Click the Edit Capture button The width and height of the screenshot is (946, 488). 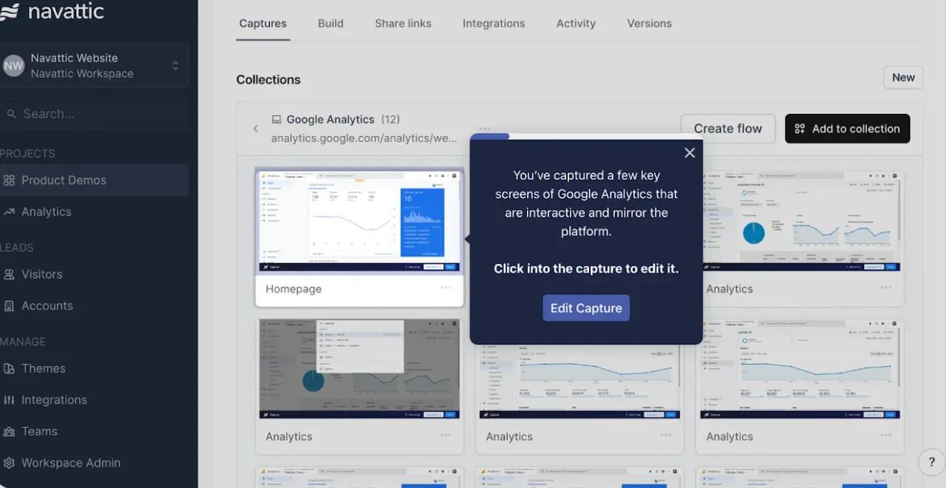[586, 308]
